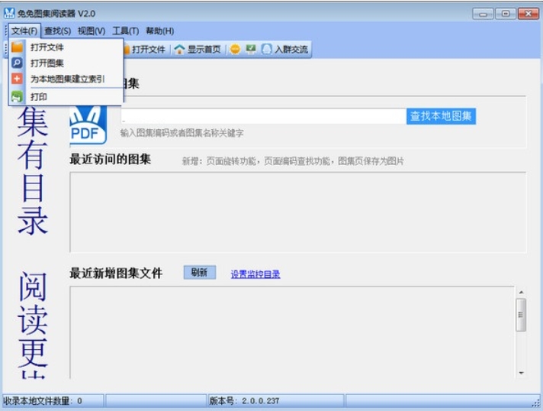Click the 刷新 button
Screen dimensions: 543x411
(200, 272)
